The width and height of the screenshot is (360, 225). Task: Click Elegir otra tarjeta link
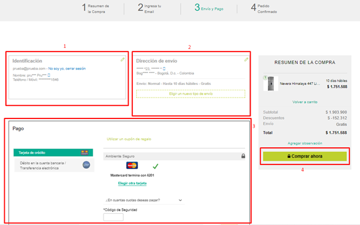(132, 183)
